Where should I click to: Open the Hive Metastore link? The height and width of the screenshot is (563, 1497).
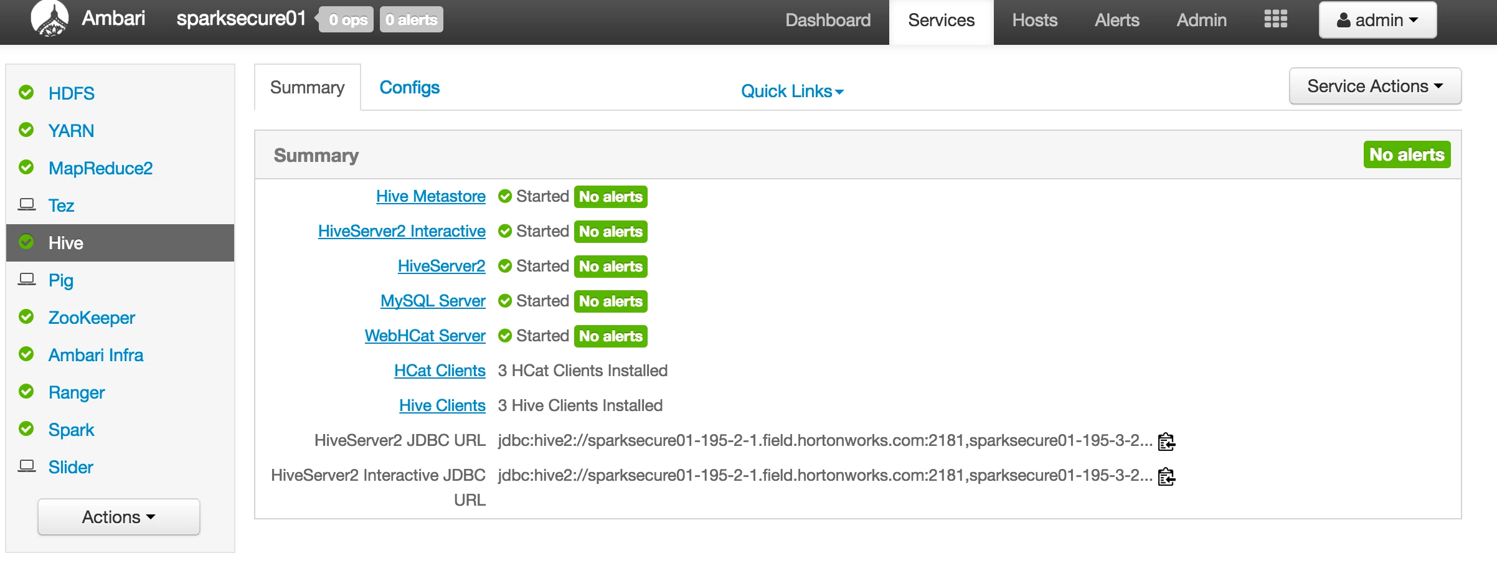pos(431,196)
